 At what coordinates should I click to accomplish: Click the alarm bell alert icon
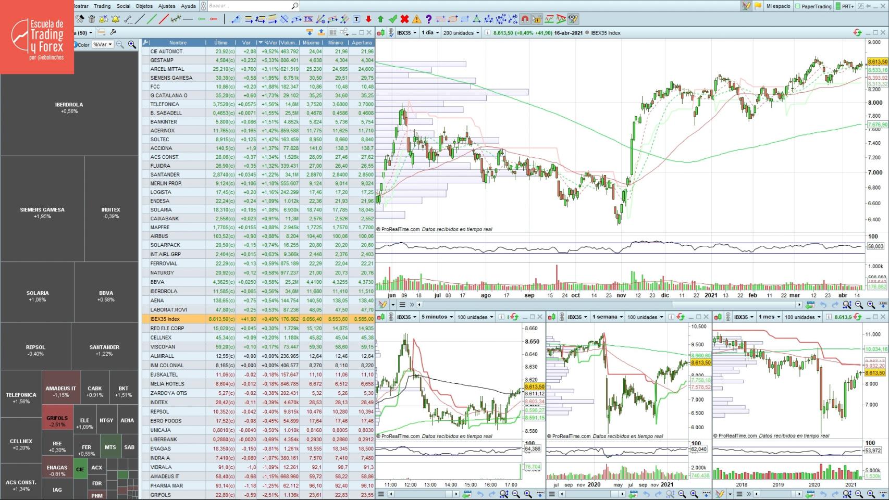(x=115, y=19)
